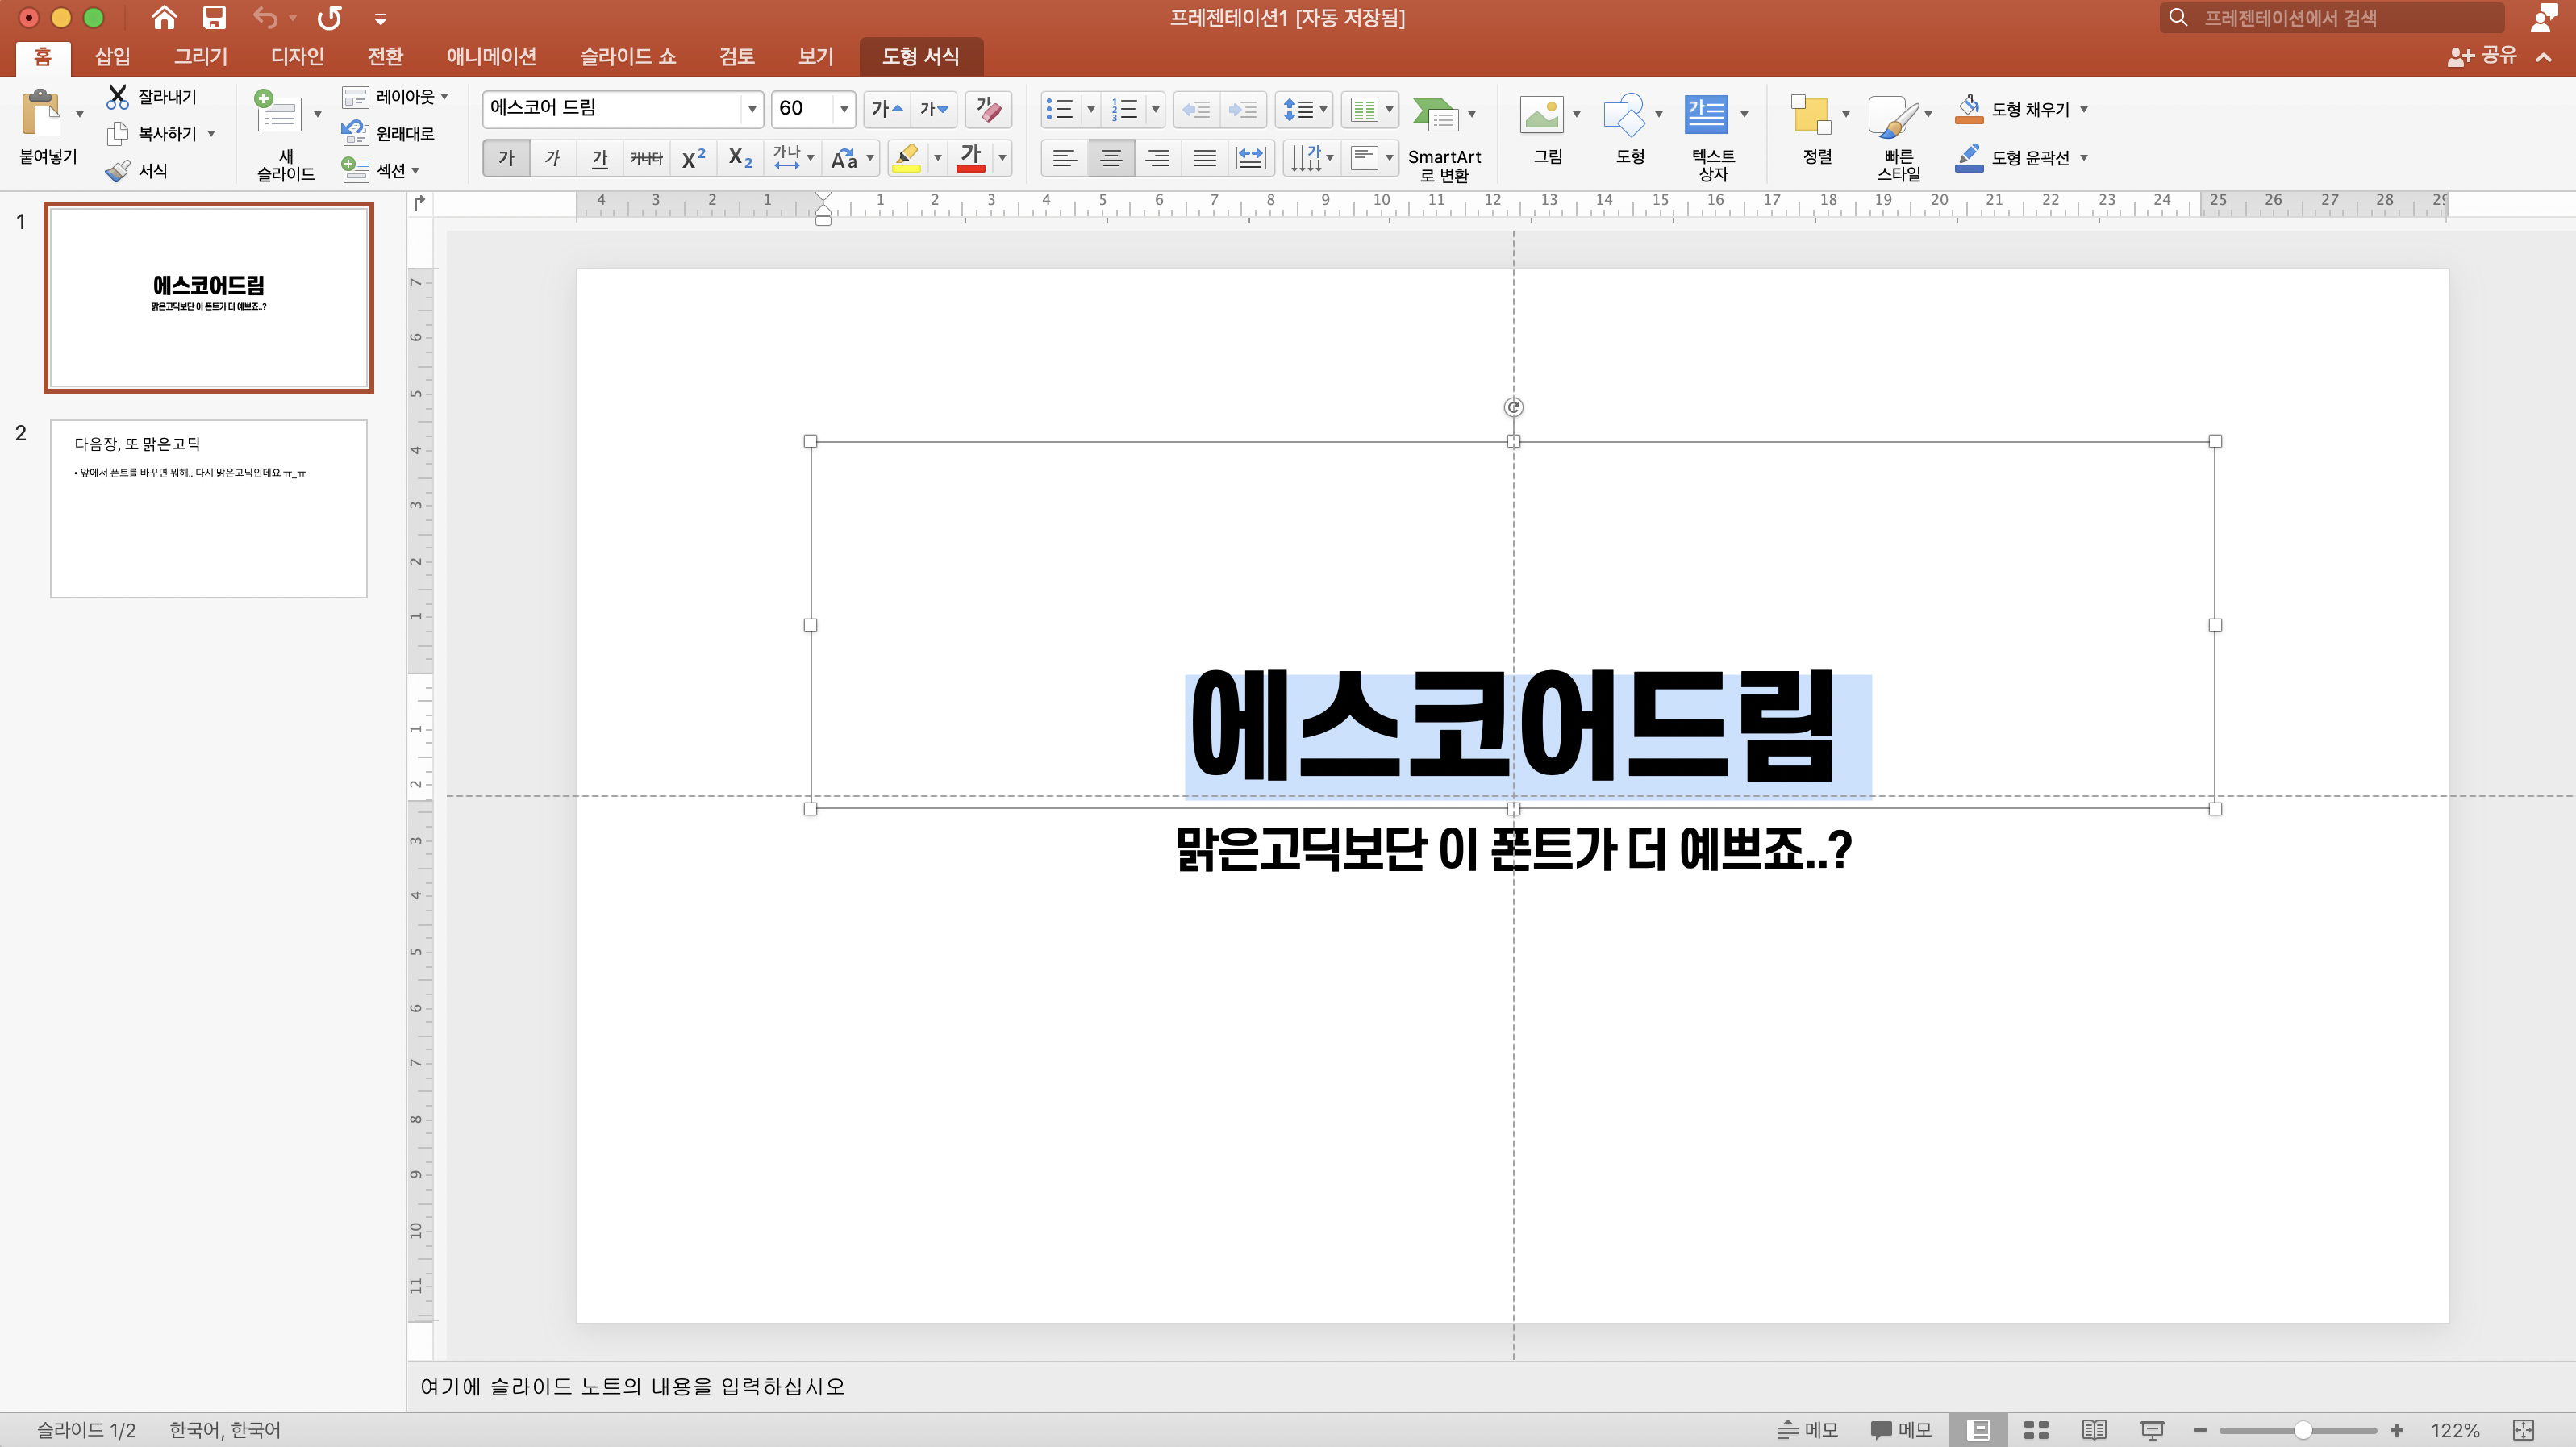Click the superscript button

tap(693, 158)
